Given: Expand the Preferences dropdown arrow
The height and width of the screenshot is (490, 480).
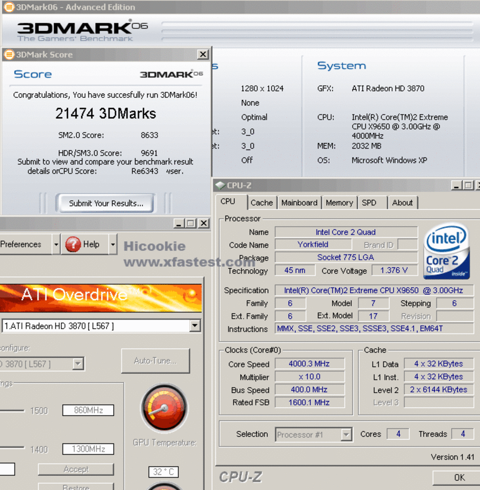Looking at the screenshot, I should pyautogui.click(x=56, y=244).
